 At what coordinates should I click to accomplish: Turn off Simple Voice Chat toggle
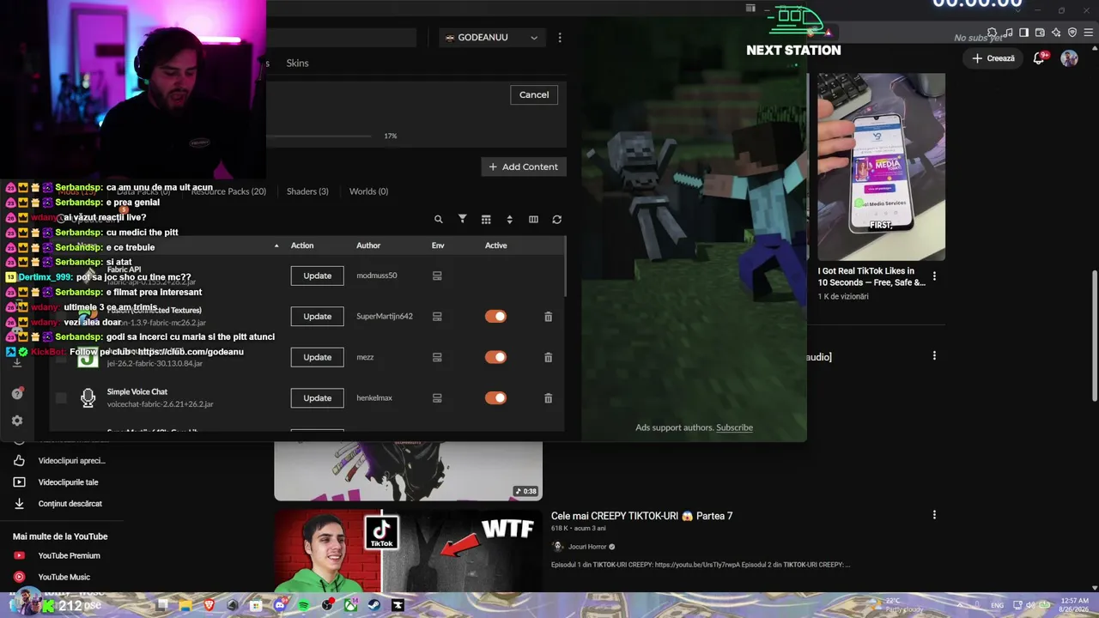point(495,398)
